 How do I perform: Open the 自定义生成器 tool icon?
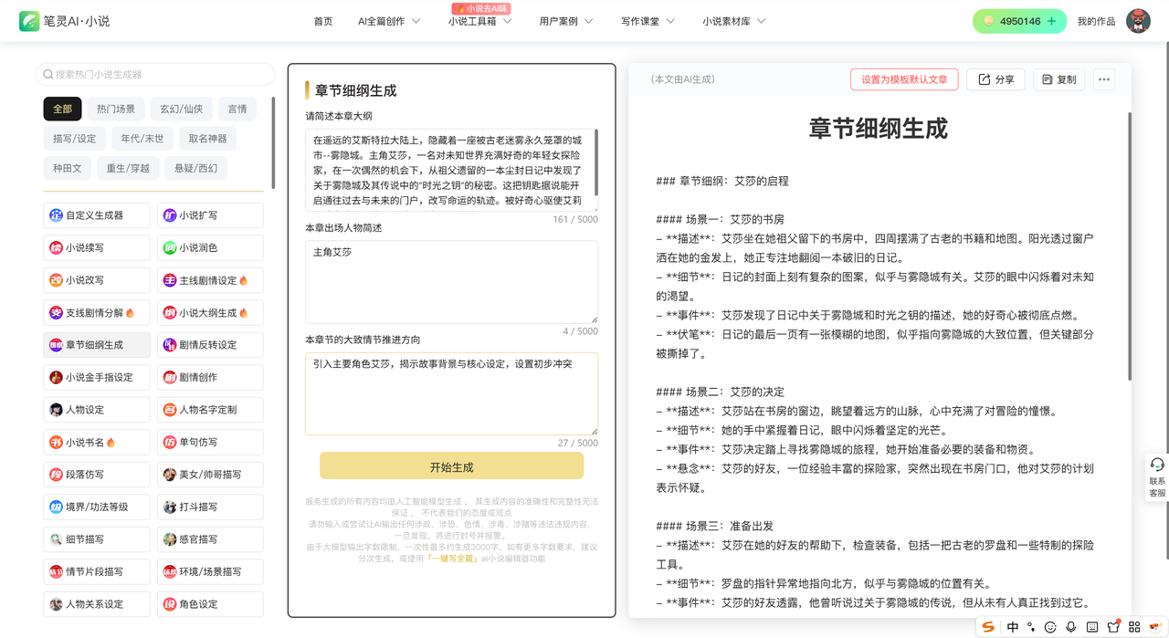[57, 215]
